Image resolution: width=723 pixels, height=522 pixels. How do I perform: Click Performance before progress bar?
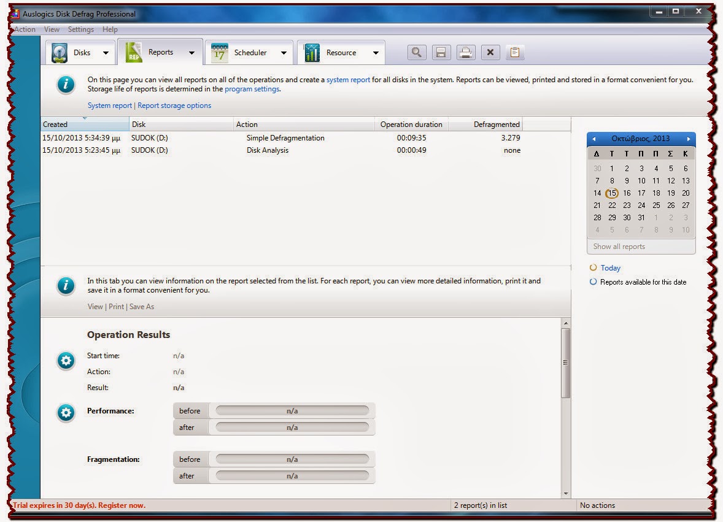[x=292, y=411]
